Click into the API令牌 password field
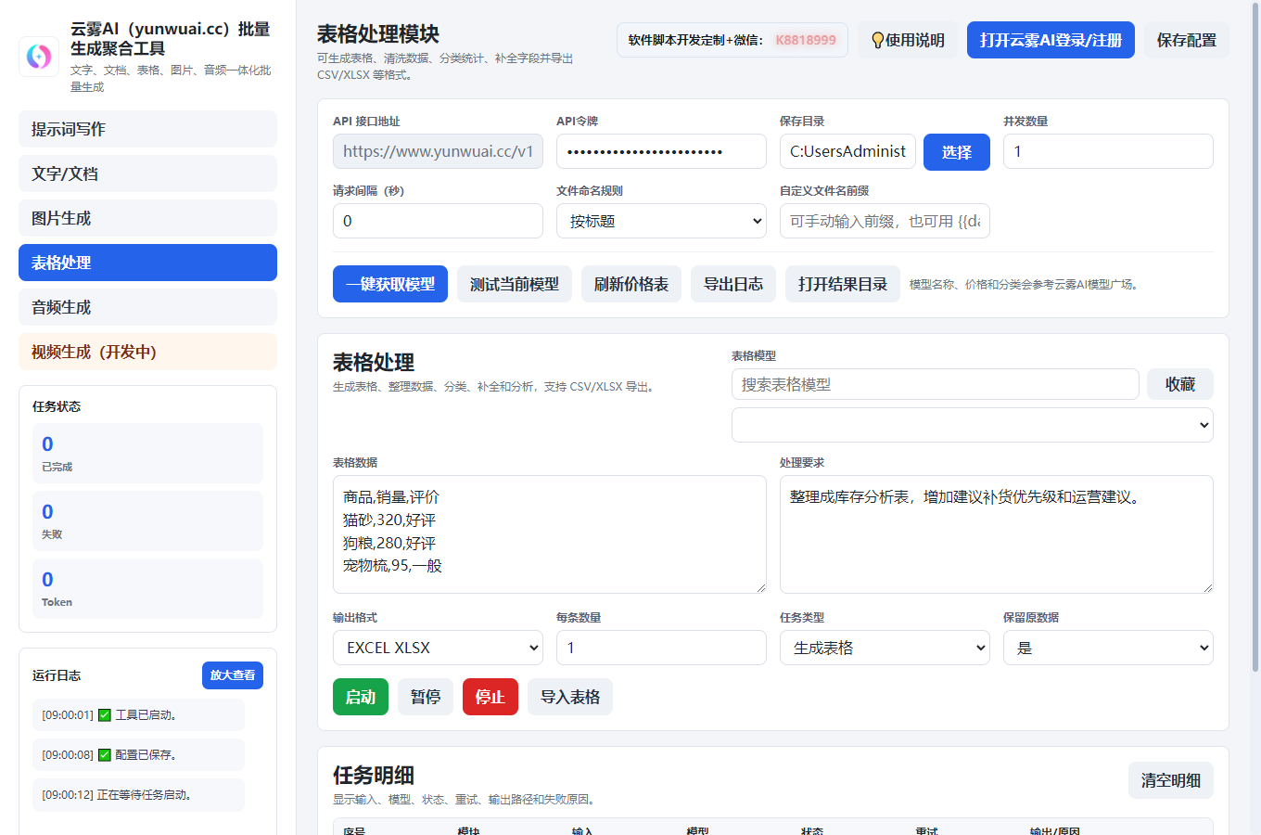Screen dimensions: 1261x835 pyautogui.click(x=661, y=151)
